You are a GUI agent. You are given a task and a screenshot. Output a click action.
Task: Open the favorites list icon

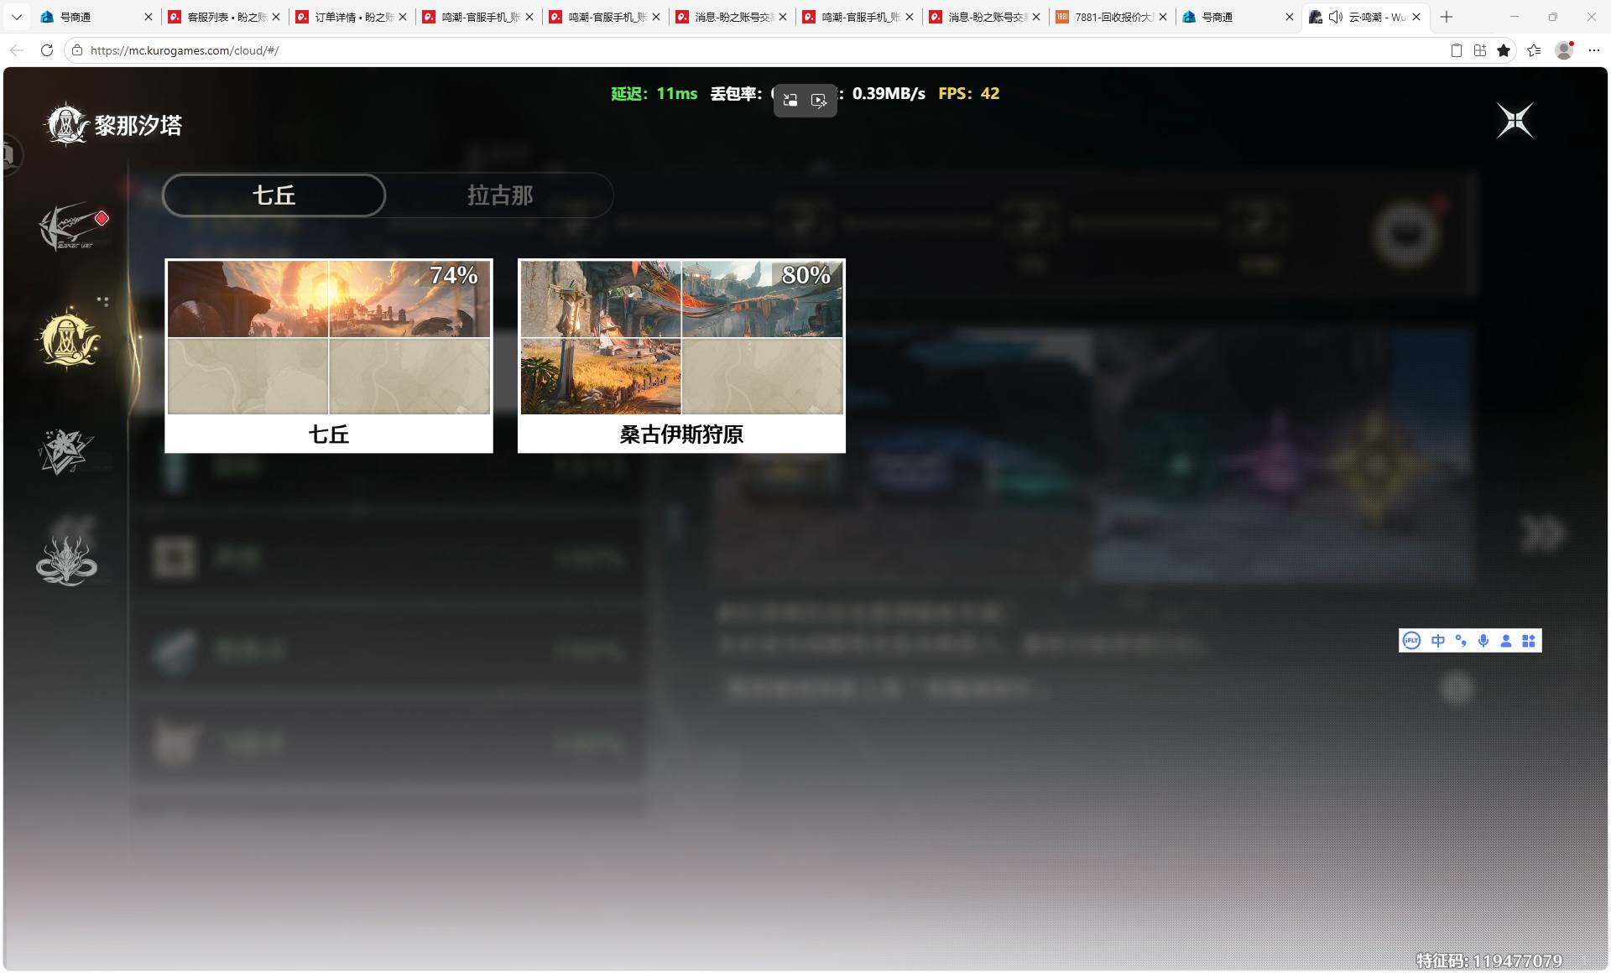pyautogui.click(x=1534, y=50)
